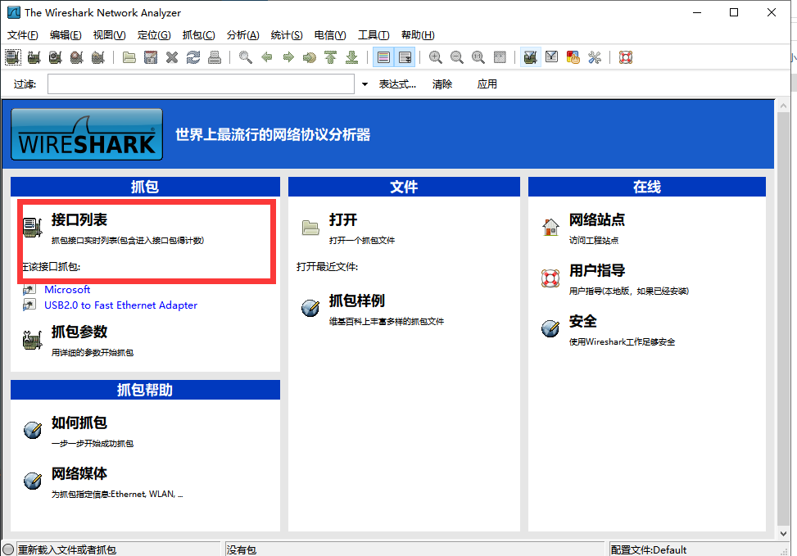This screenshot has width=797, height=556.
Task: Click the 应用 filter button
Action: pos(487,84)
